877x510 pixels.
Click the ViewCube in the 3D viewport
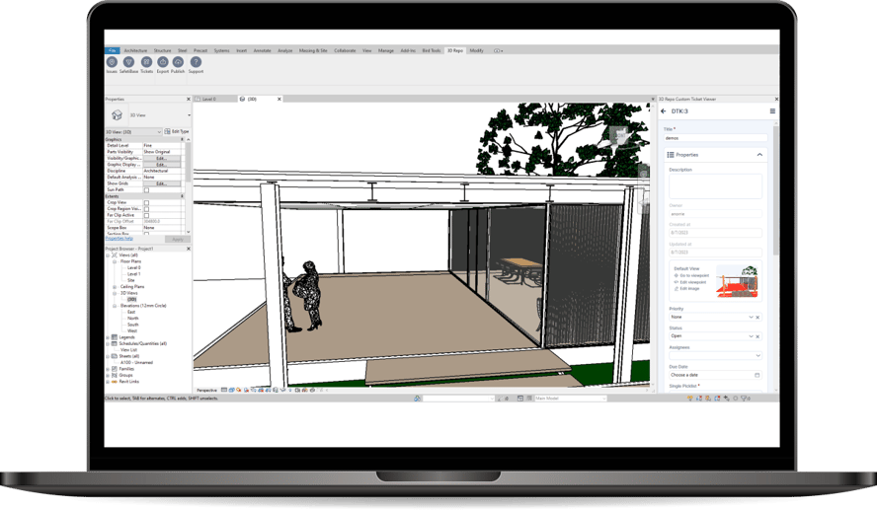(x=619, y=136)
